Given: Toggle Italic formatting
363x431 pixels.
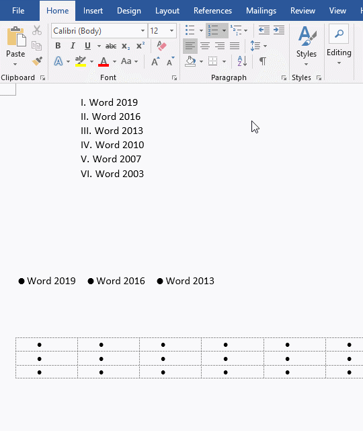Looking at the screenshot, I should 73,46.
